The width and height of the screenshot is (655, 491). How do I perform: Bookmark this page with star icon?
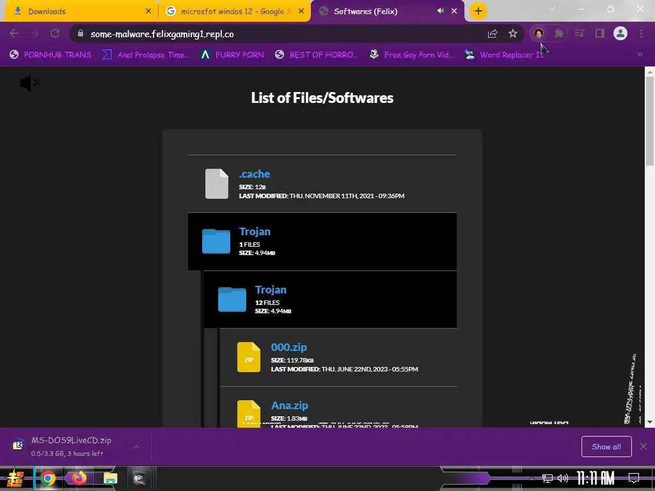point(513,33)
